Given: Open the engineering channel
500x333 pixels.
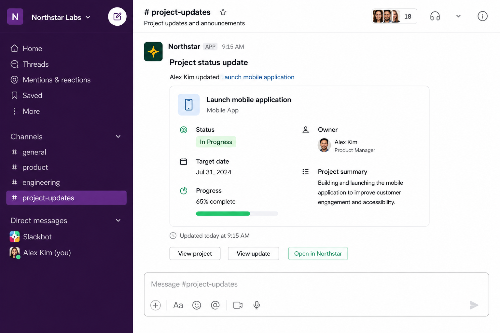Looking at the screenshot, I should pos(66,182).
